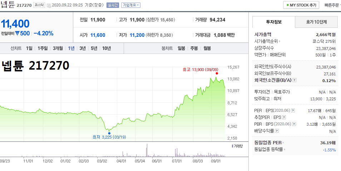341x171 pixels.
Task: Click the clock icon beside the date
Action: click(49, 5)
